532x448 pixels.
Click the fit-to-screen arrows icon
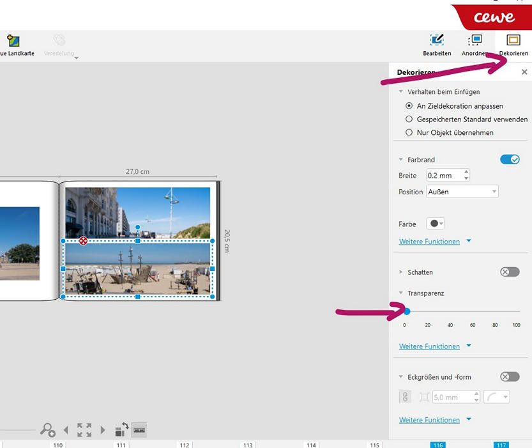[x=84, y=430]
